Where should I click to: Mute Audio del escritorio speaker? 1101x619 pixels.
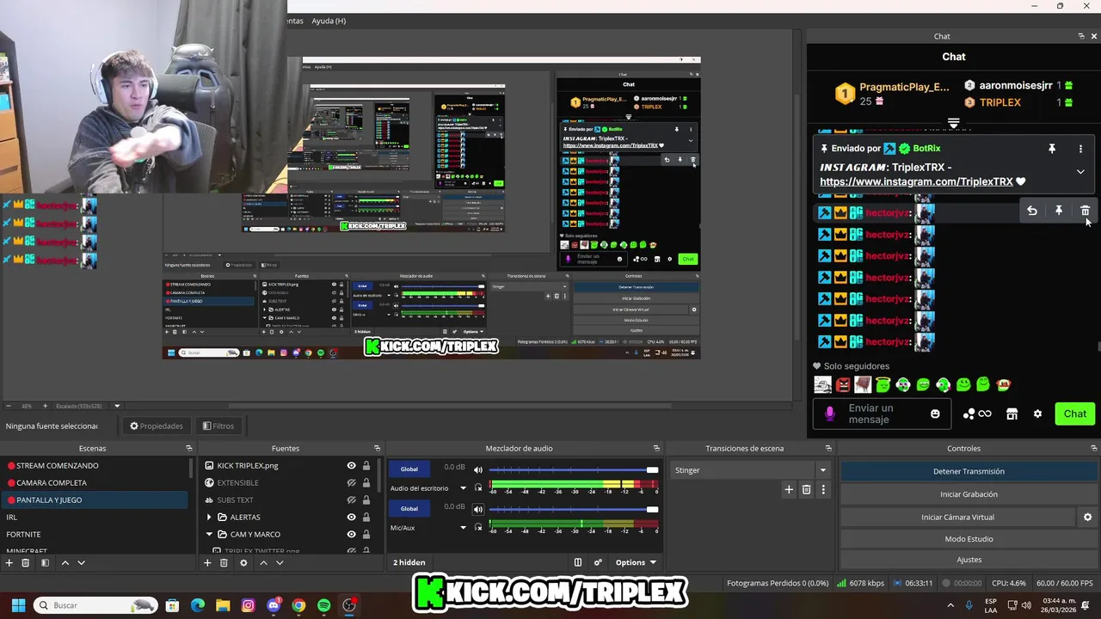[478, 469]
